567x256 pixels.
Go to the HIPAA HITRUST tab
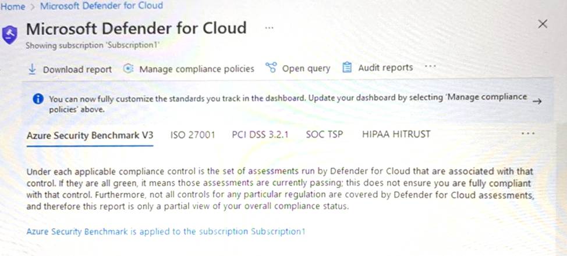tap(396, 135)
